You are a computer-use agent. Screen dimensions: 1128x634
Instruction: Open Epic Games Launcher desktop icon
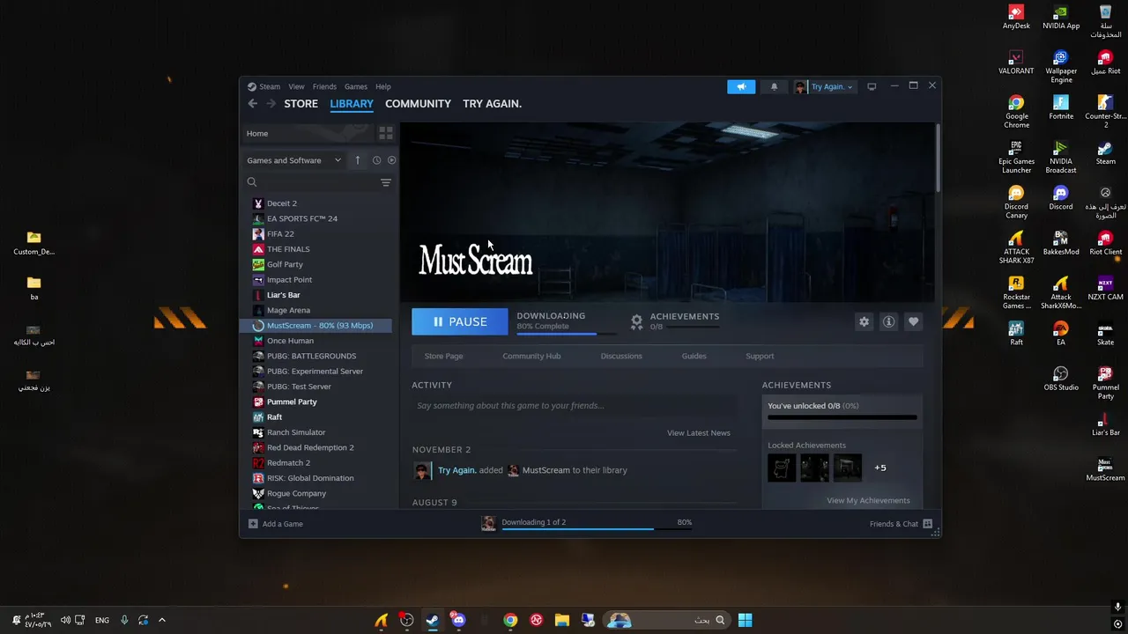point(1016,157)
